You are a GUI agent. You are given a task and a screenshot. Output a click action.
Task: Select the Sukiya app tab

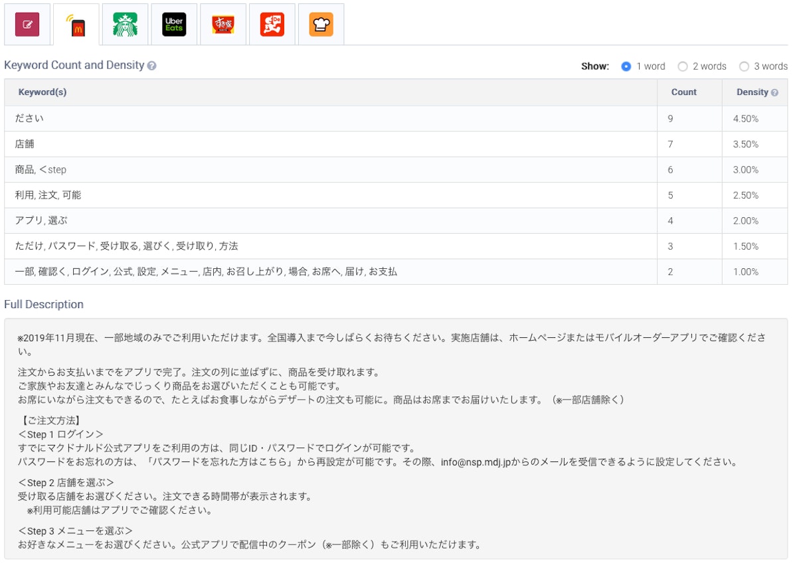pyautogui.click(x=223, y=25)
